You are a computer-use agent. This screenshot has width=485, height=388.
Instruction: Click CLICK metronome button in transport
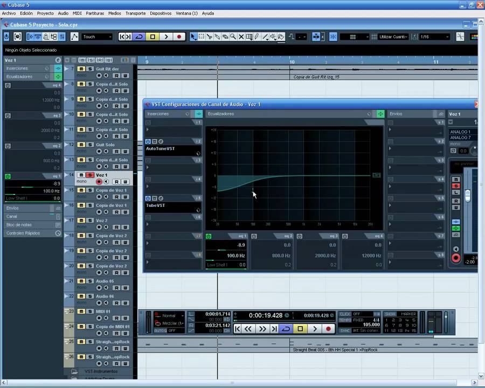point(345,314)
